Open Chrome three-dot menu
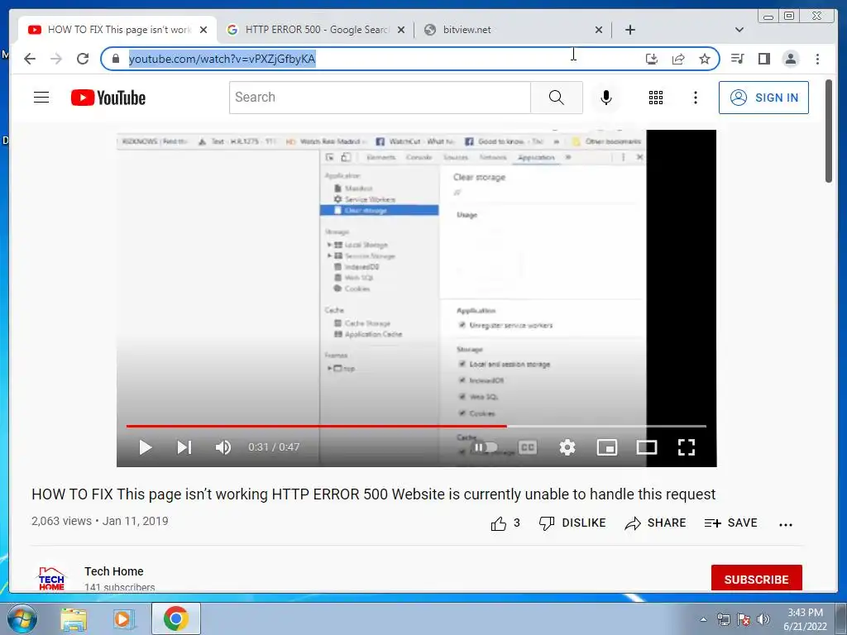 pos(817,59)
